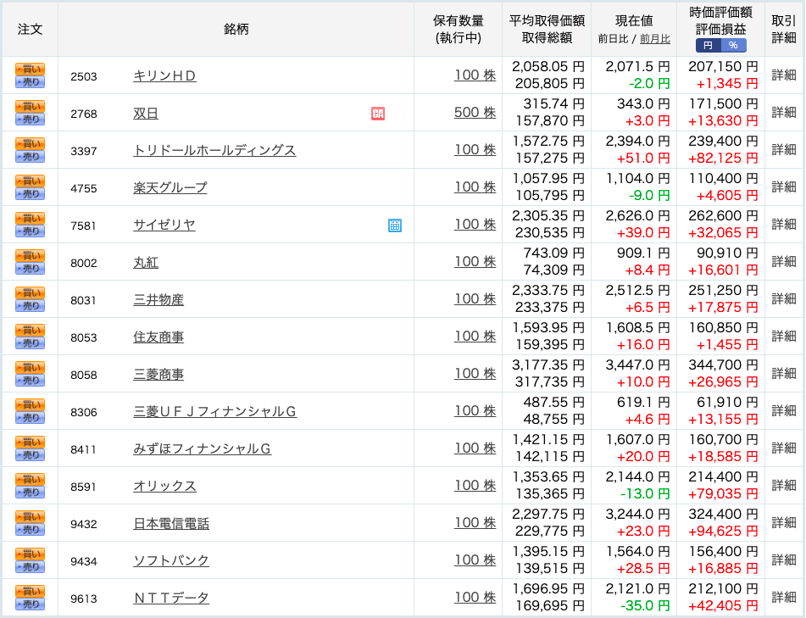806x618 pixels.
Task: Click stock code 8306
Action: click(84, 412)
